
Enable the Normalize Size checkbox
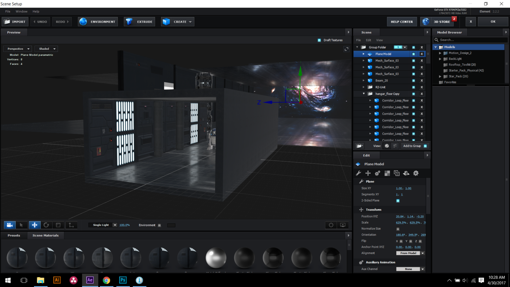click(398, 229)
